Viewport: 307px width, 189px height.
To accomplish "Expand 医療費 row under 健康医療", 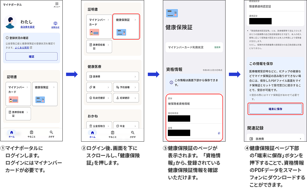I will [x=112, y=77].
